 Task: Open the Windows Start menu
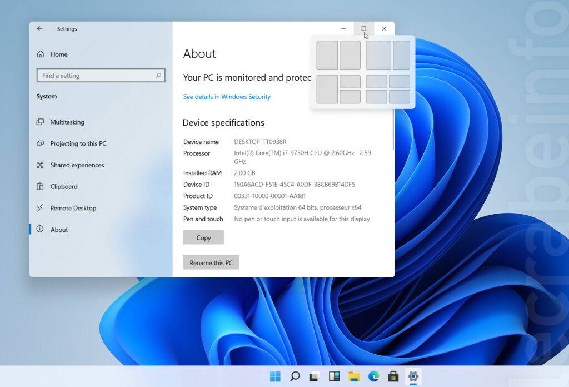click(275, 376)
